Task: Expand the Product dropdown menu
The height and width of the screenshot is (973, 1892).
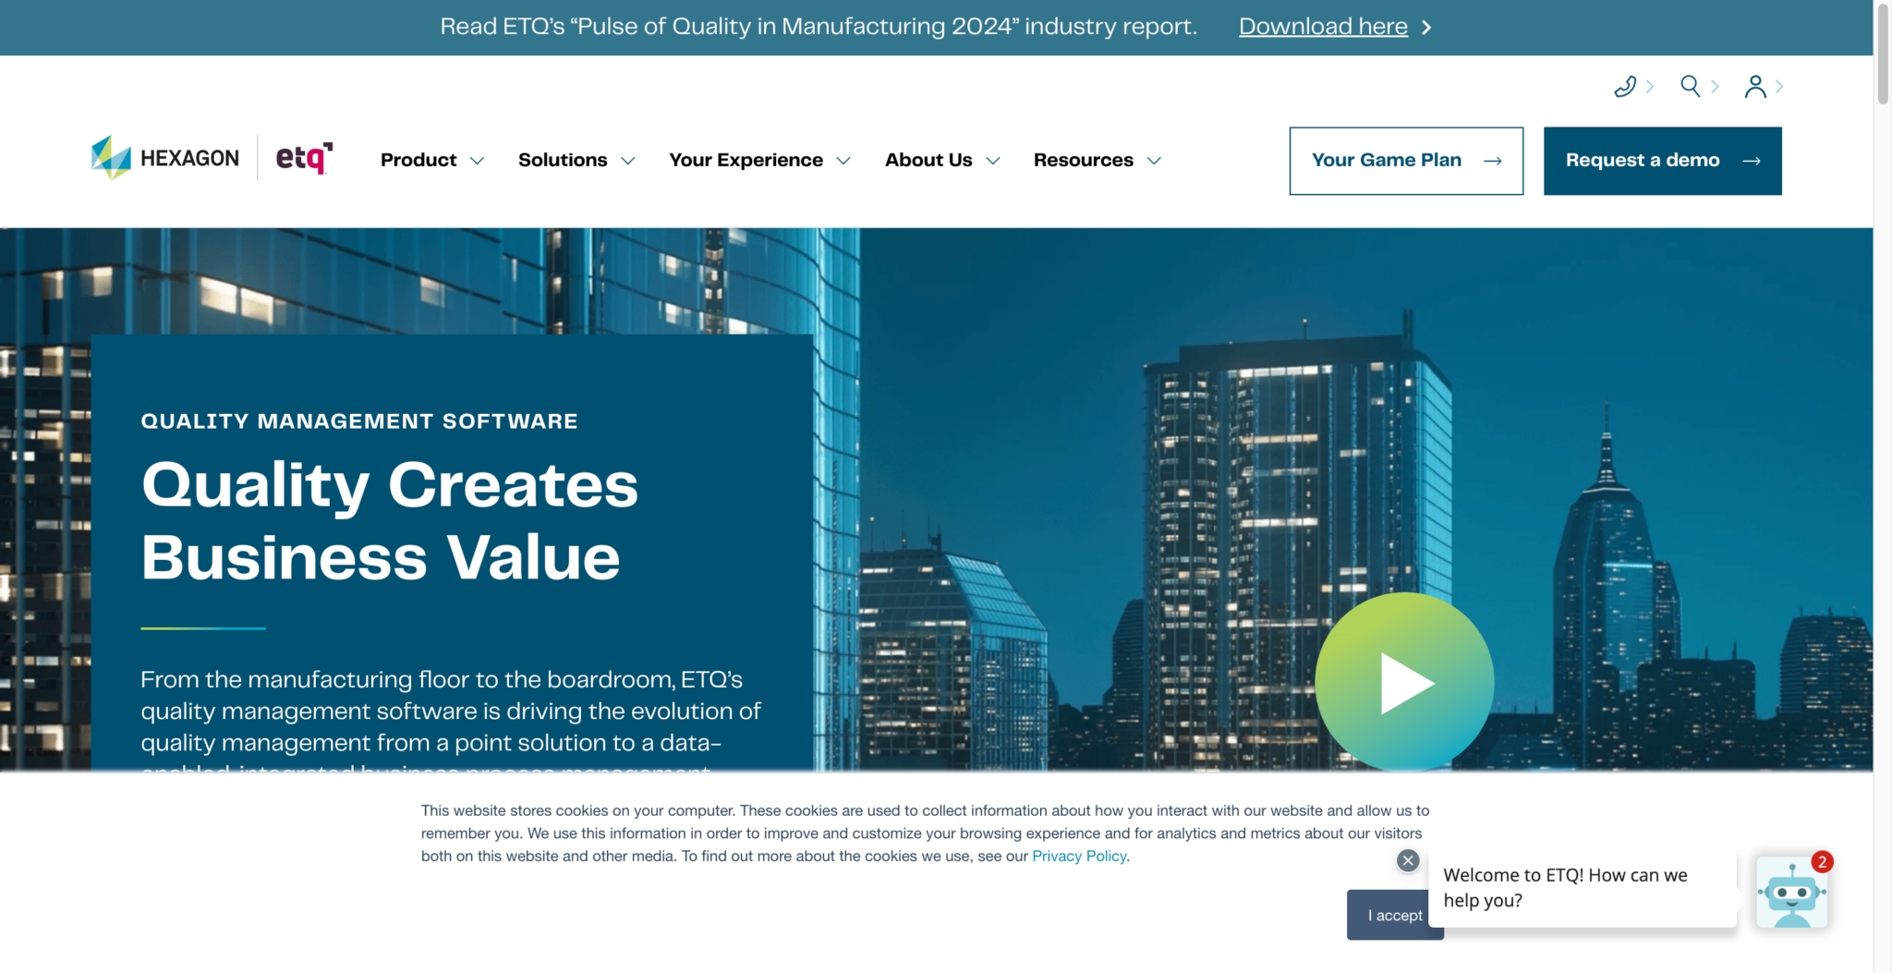Action: click(431, 161)
